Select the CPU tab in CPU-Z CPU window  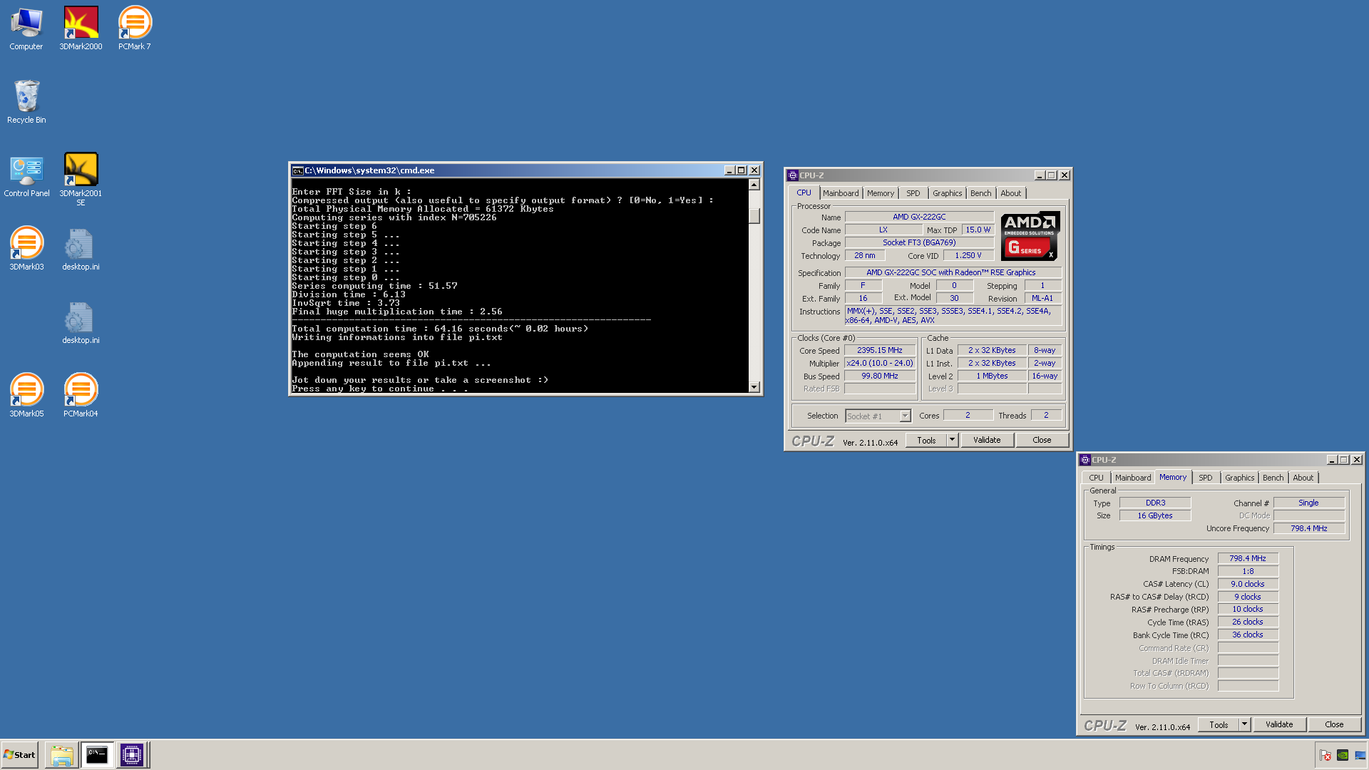tap(804, 192)
